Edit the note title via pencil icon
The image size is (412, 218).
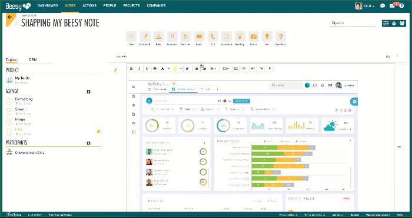click(17, 23)
